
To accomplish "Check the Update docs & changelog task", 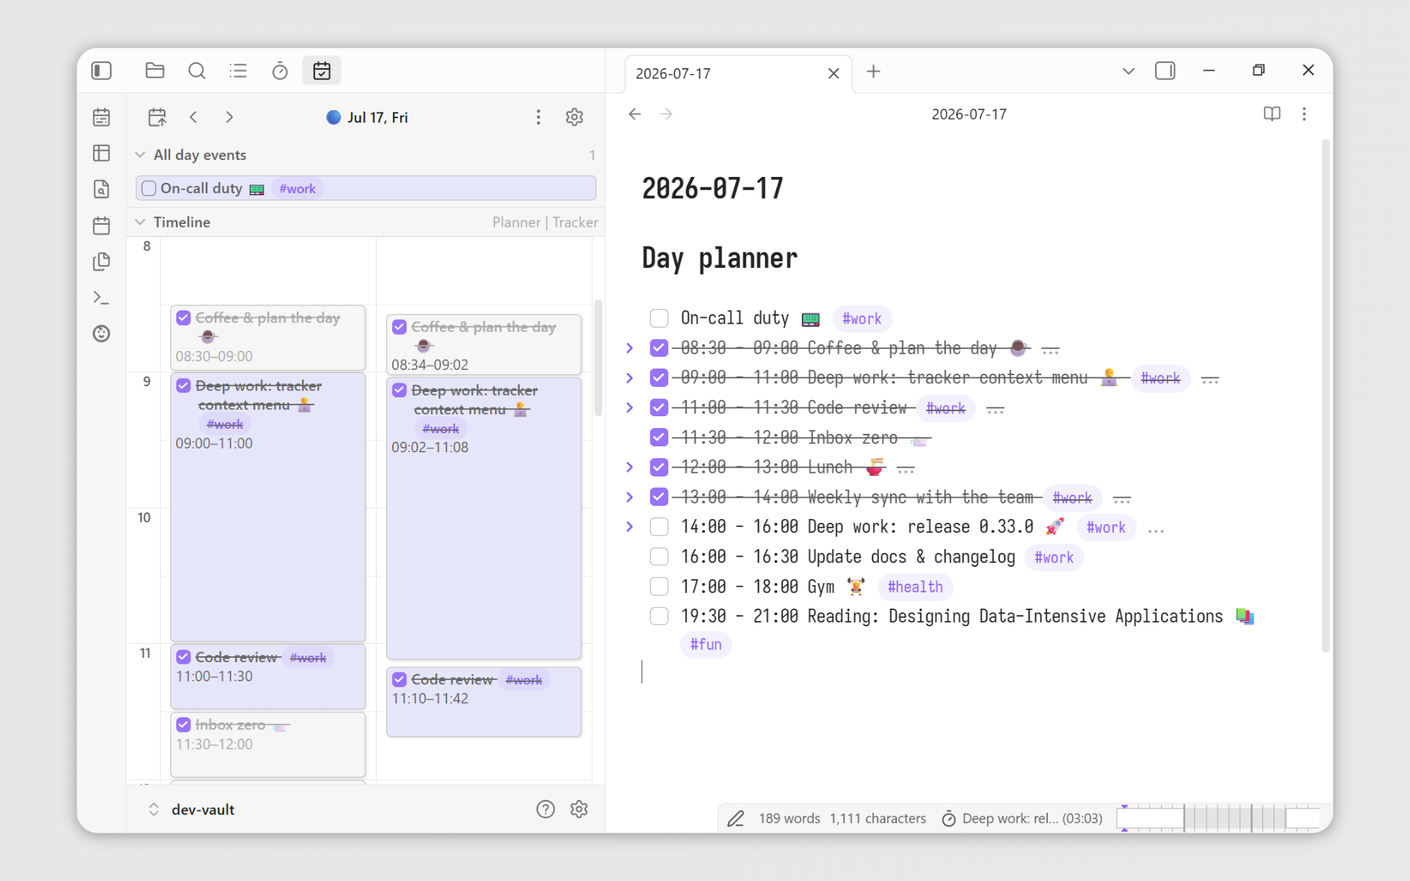I will point(659,557).
